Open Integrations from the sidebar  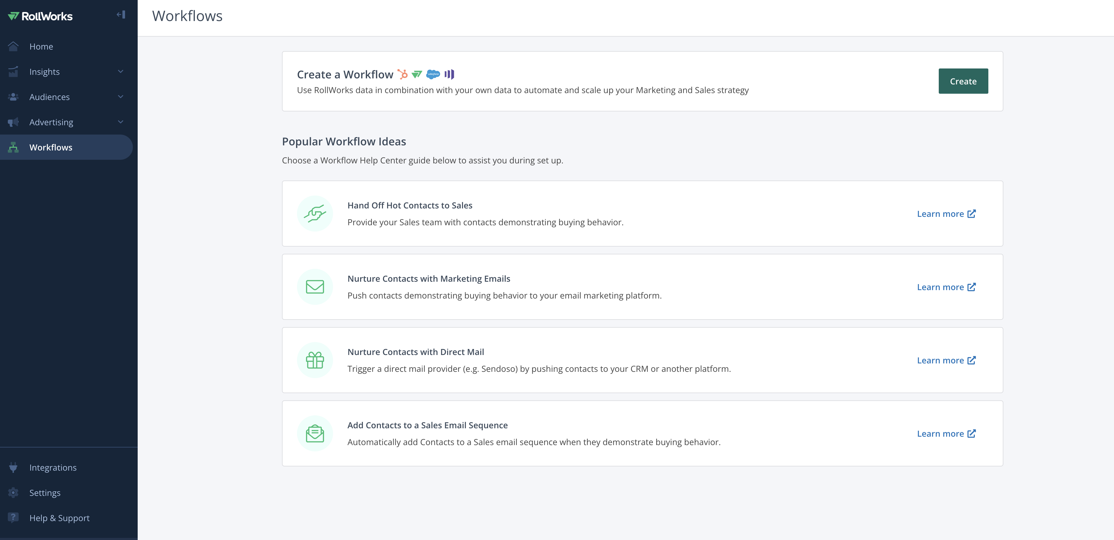pos(66,467)
